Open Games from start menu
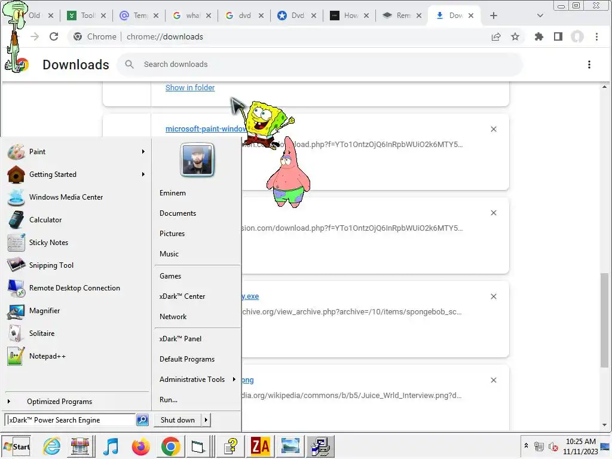 pos(170,276)
